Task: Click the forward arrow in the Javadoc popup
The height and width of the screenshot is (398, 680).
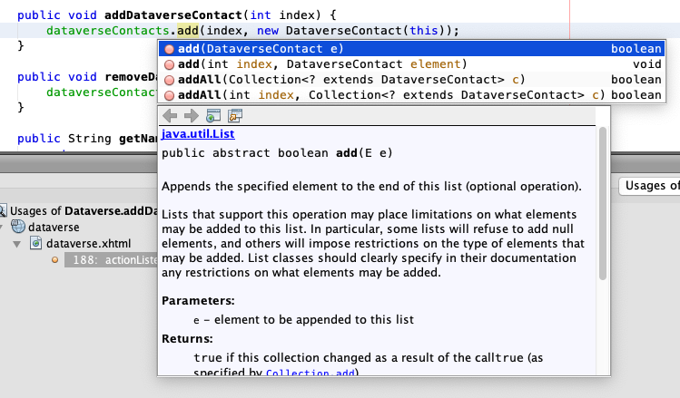Action: pyautogui.click(x=192, y=116)
